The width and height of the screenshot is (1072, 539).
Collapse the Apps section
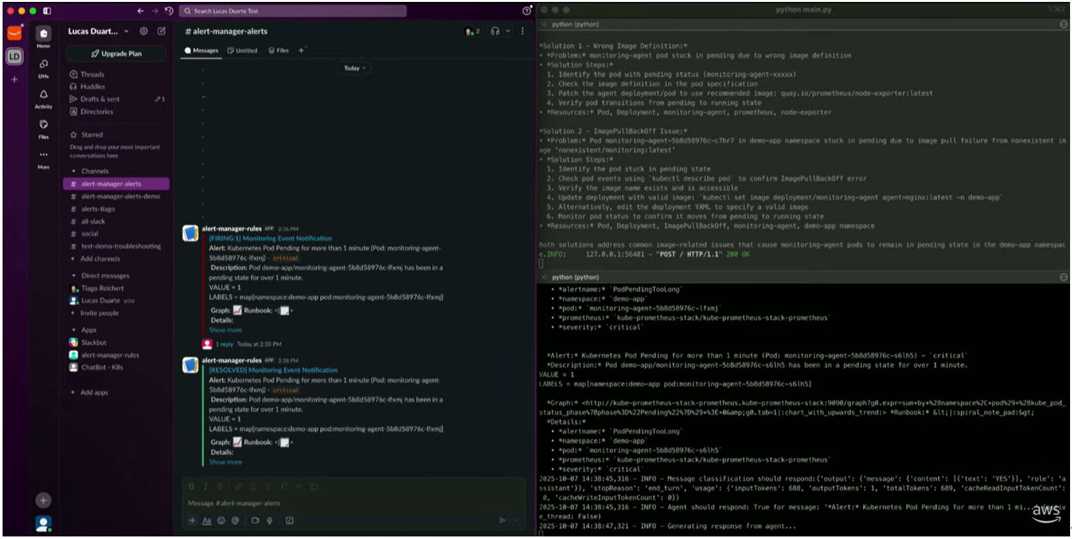74,330
